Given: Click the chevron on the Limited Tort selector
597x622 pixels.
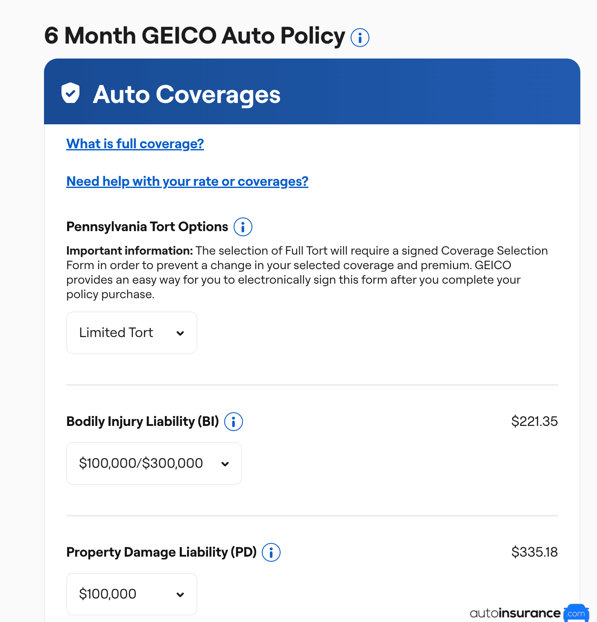Looking at the screenshot, I should pyautogui.click(x=181, y=333).
